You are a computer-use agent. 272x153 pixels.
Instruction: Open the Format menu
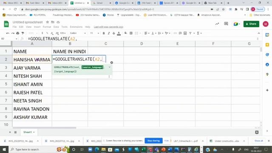pyautogui.click(x=47, y=27)
